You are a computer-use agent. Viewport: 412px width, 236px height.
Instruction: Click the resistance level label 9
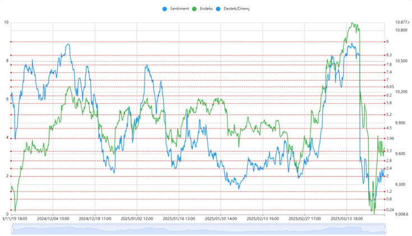tap(387, 41)
